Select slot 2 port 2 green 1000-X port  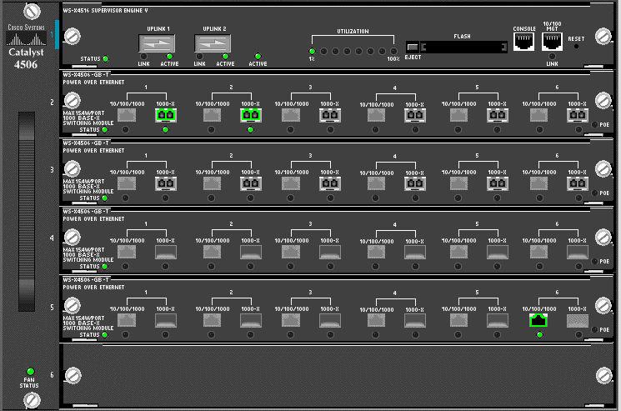(251, 115)
